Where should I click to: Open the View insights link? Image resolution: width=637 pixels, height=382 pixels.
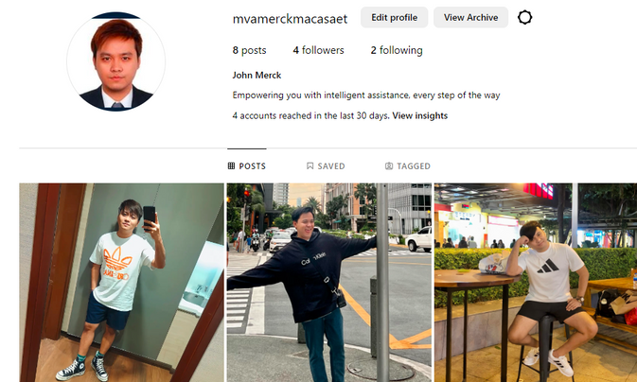click(x=419, y=115)
